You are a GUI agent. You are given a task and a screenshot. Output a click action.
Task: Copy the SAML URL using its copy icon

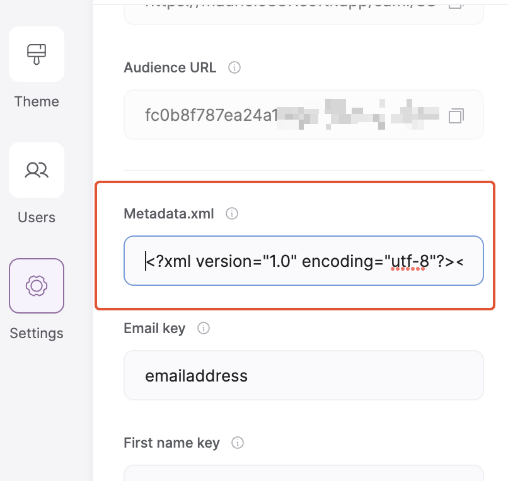tap(456, 4)
